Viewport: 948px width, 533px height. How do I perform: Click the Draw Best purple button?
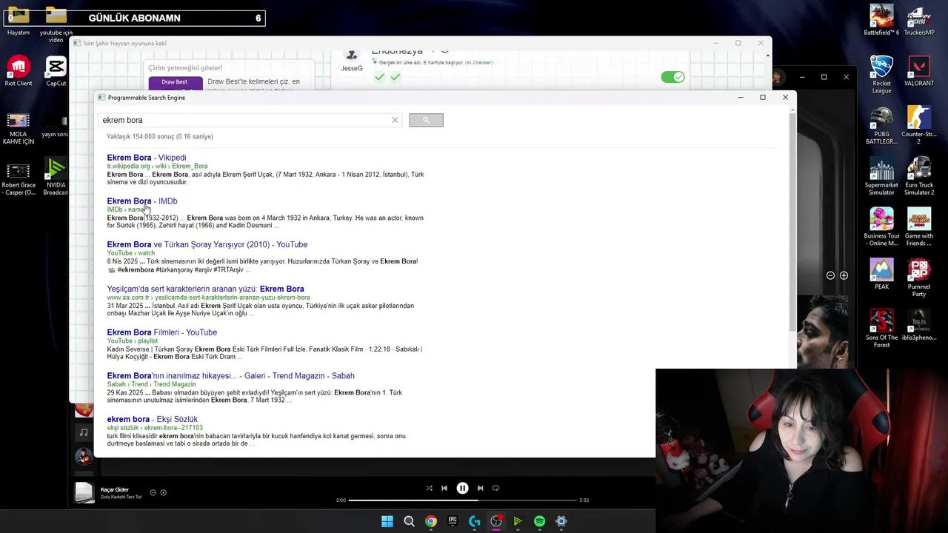coord(175,82)
